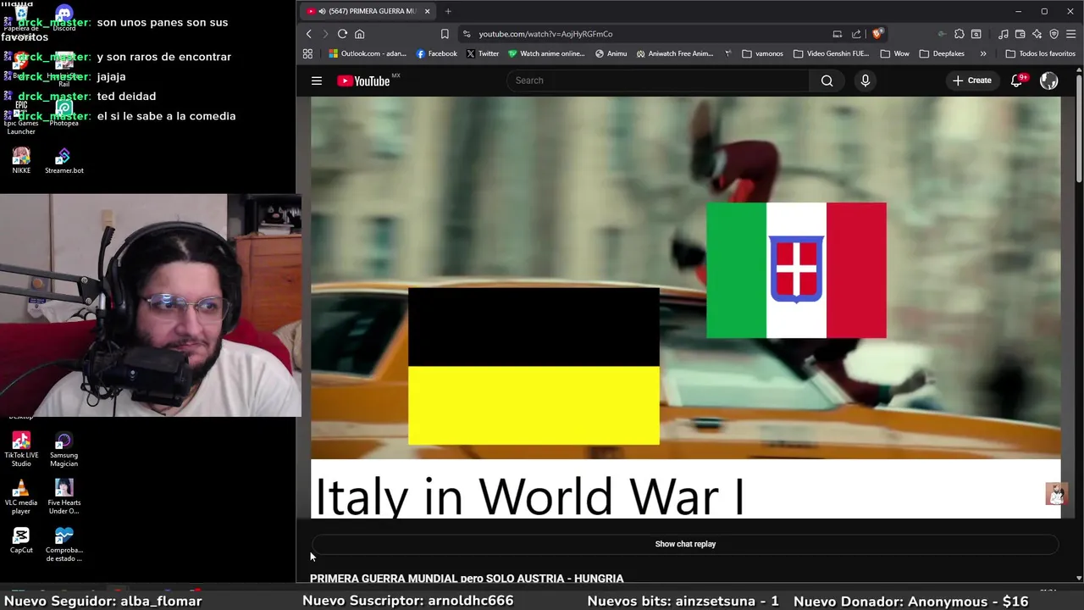
Task: Click Show chat replay button
Action: pyautogui.click(x=685, y=544)
